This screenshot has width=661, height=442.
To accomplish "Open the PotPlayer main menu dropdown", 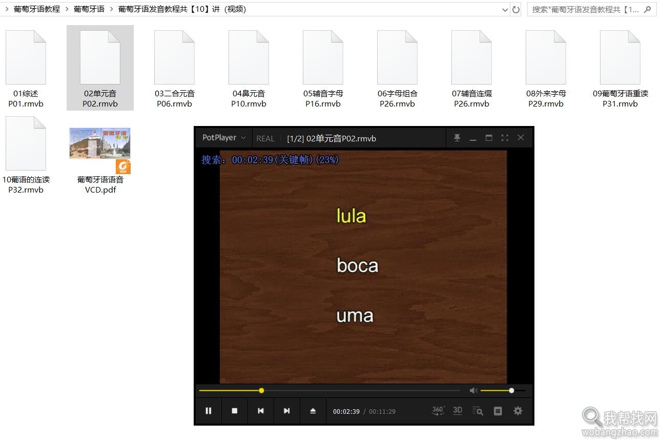I will [x=224, y=138].
